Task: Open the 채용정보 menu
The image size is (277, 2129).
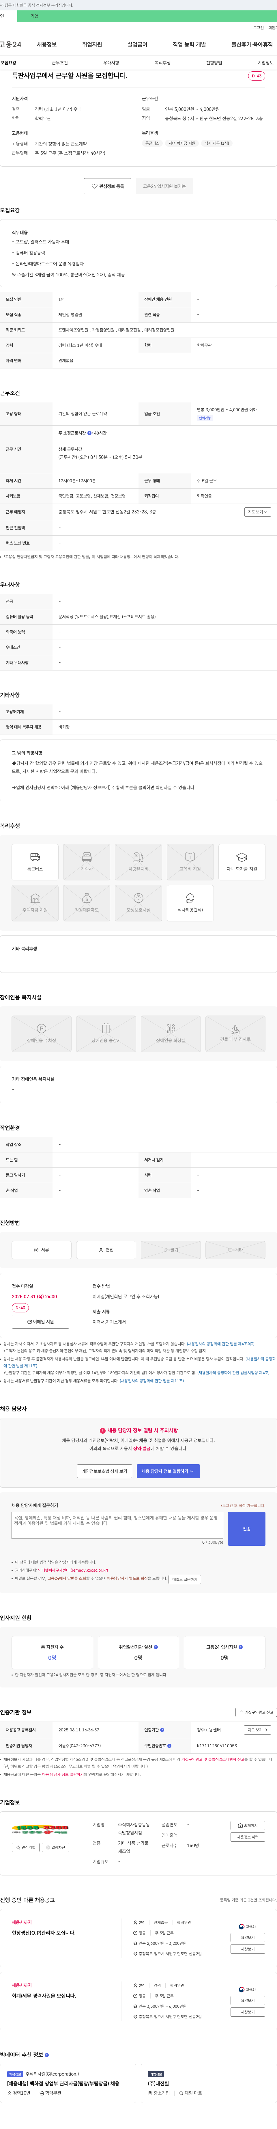Action: (x=46, y=45)
